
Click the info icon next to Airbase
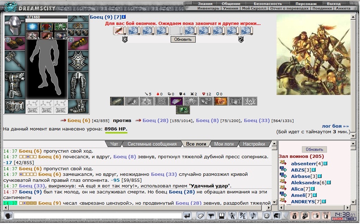[x=320, y=176]
